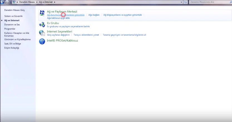This screenshot has width=232, height=122.
Task: Click Tarayıcı eklentilerini yönet link
Action: pos(86,35)
